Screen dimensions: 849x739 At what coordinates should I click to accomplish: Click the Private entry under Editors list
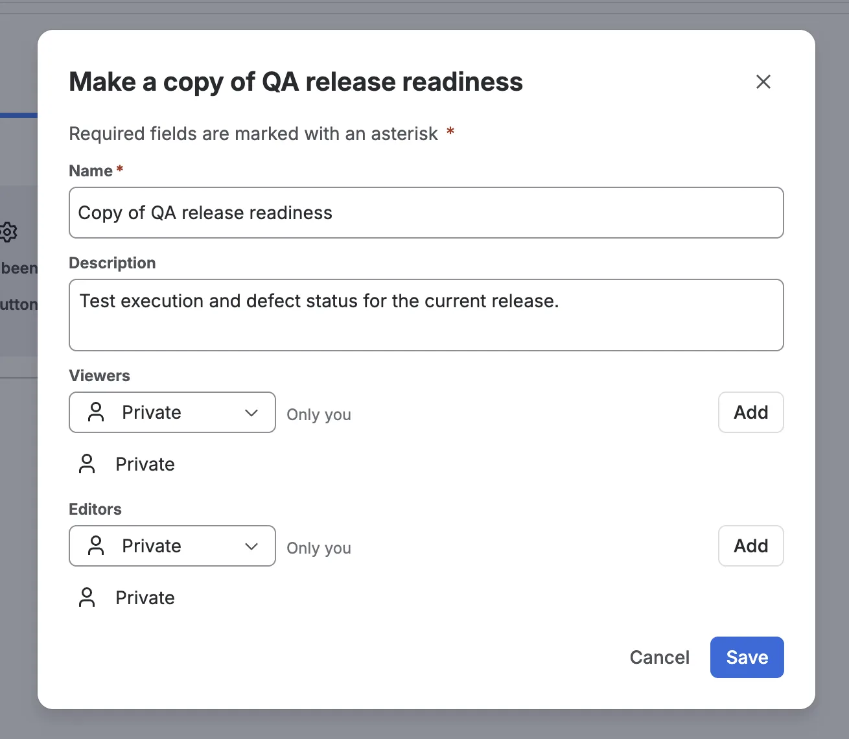(x=145, y=598)
